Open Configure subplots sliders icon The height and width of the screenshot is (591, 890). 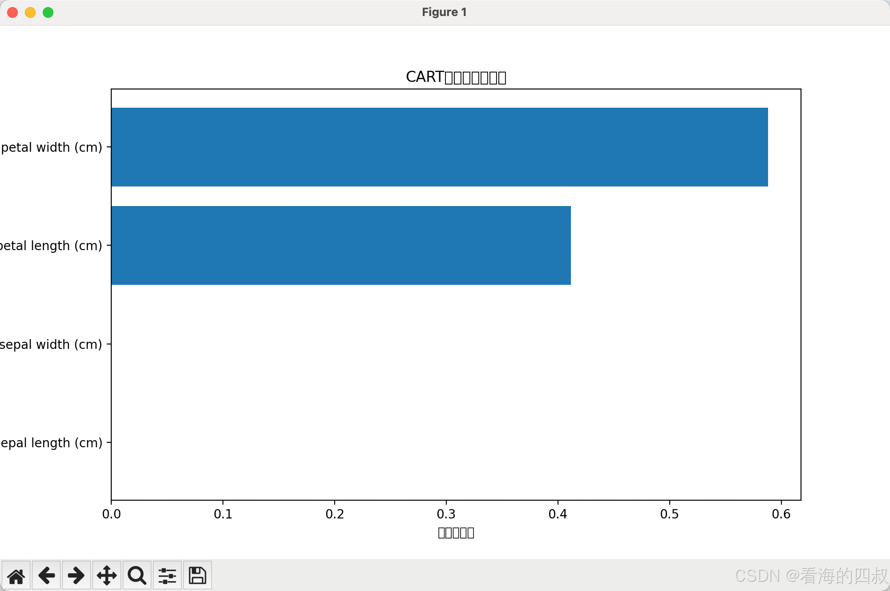click(167, 575)
